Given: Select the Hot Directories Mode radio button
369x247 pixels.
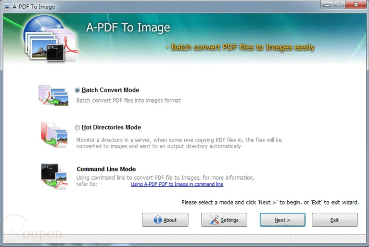Looking at the screenshot, I should pos(77,128).
